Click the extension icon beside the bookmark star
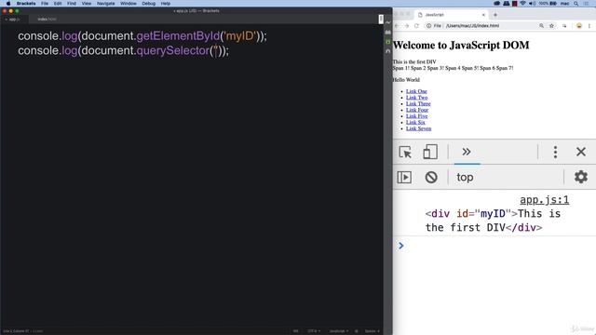Image resolution: width=596 pixels, height=335 pixels. pyautogui.click(x=564, y=26)
